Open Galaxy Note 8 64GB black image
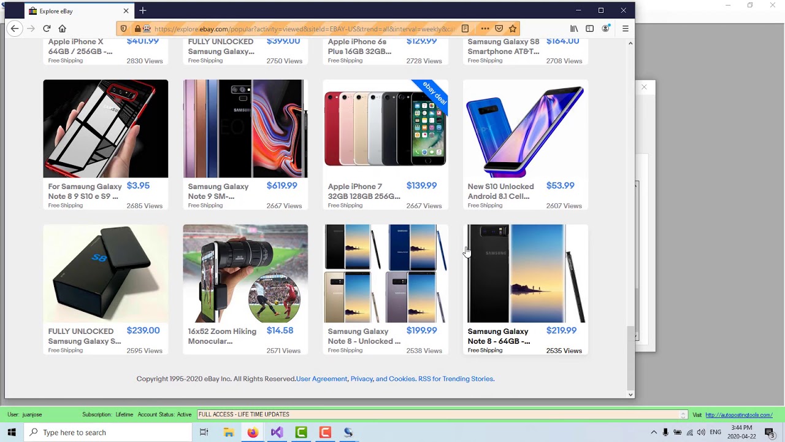This screenshot has width=785, height=442. pos(525,273)
